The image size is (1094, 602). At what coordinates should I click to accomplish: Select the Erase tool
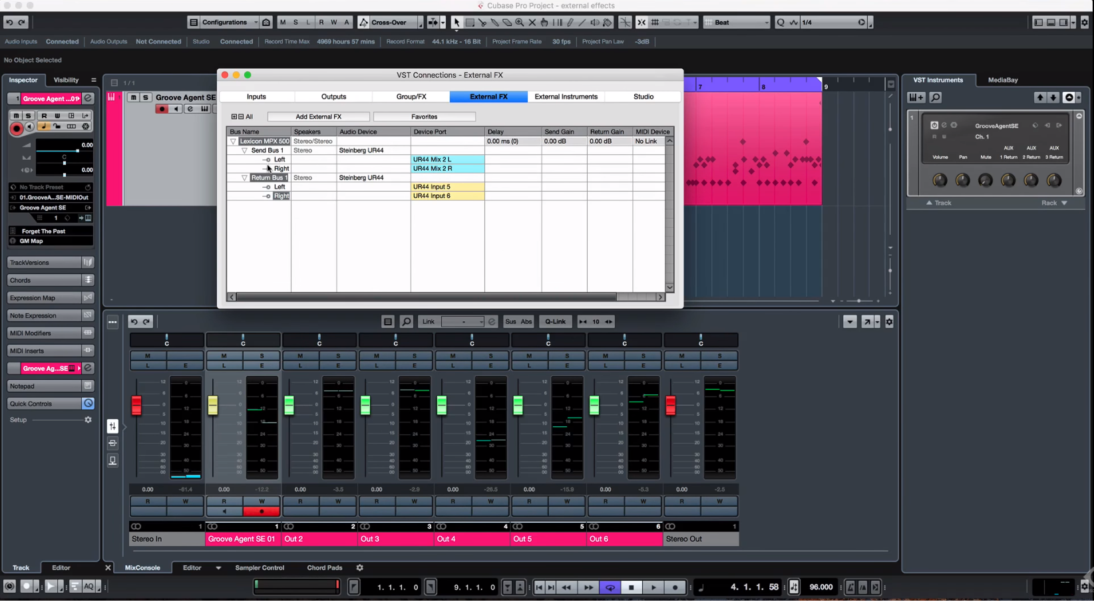click(x=507, y=23)
